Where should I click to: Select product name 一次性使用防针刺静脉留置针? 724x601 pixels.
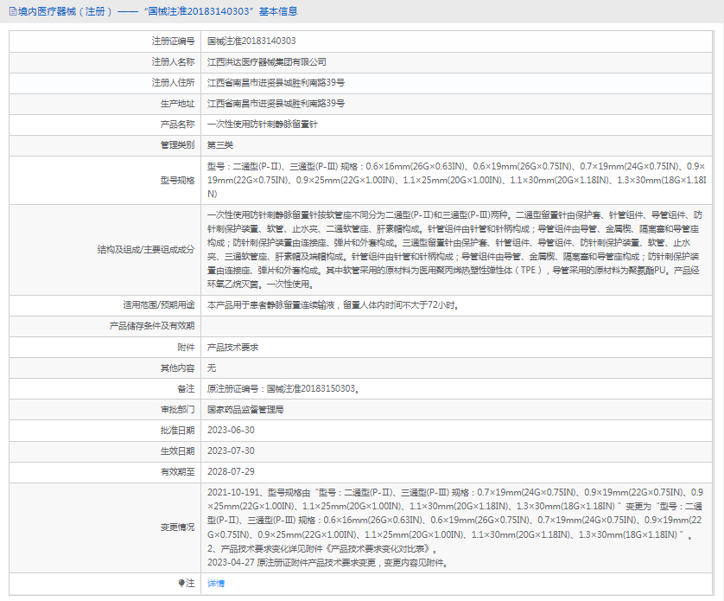[263, 125]
